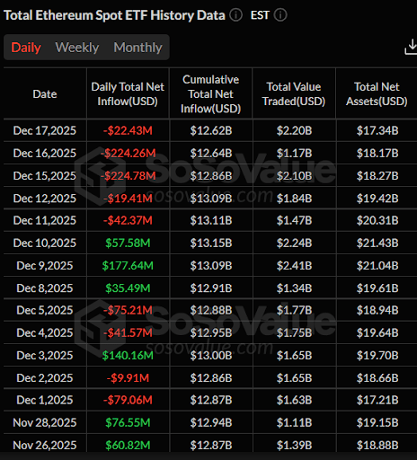
Task: Click the $60.82M inflow value
Action: (128, 446)
